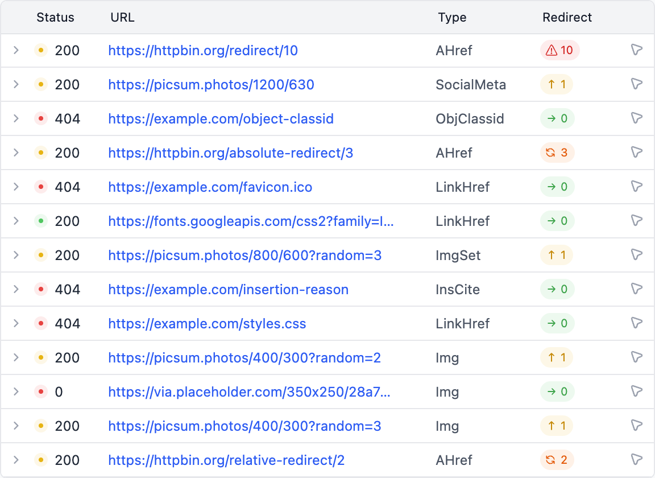This screenshot has width=655, height=478.
Task: Expand the example.com/favicon.ico row
Action: 16,187
